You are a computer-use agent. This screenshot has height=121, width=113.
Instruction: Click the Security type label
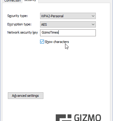[x=17, y=16]
